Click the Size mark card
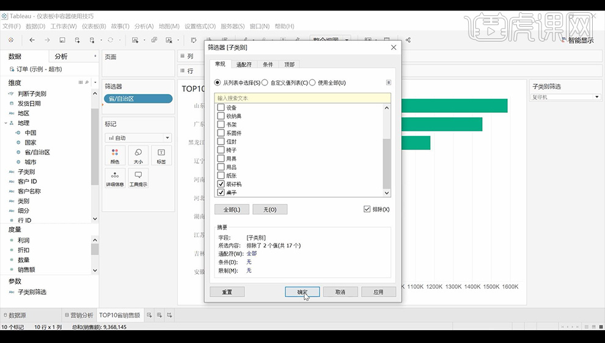This screenshot has height=343, width=605. [x=138, y=156]
